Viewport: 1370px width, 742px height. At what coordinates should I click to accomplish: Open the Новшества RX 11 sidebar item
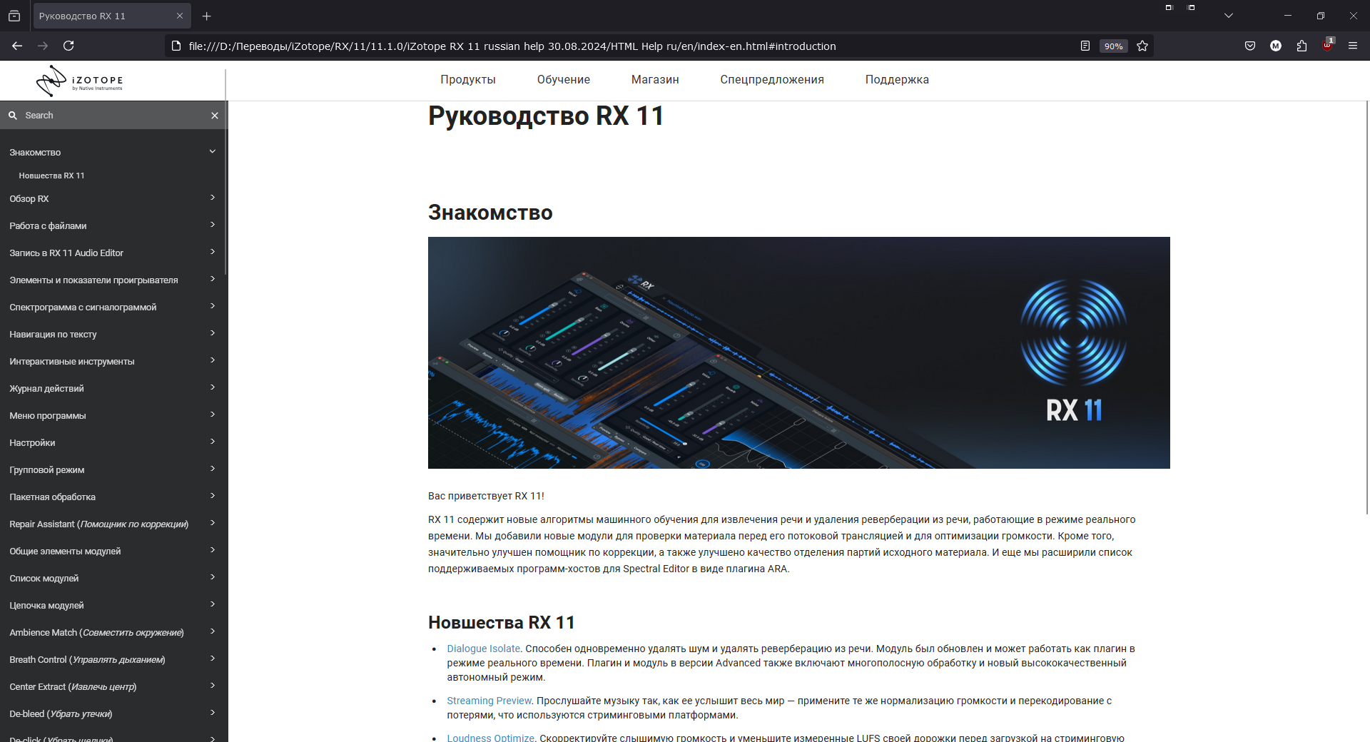(x=51, y=176)
